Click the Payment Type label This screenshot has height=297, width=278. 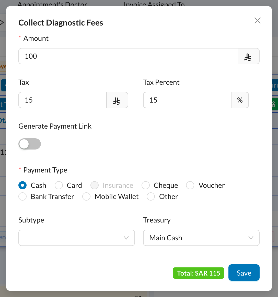45,170
